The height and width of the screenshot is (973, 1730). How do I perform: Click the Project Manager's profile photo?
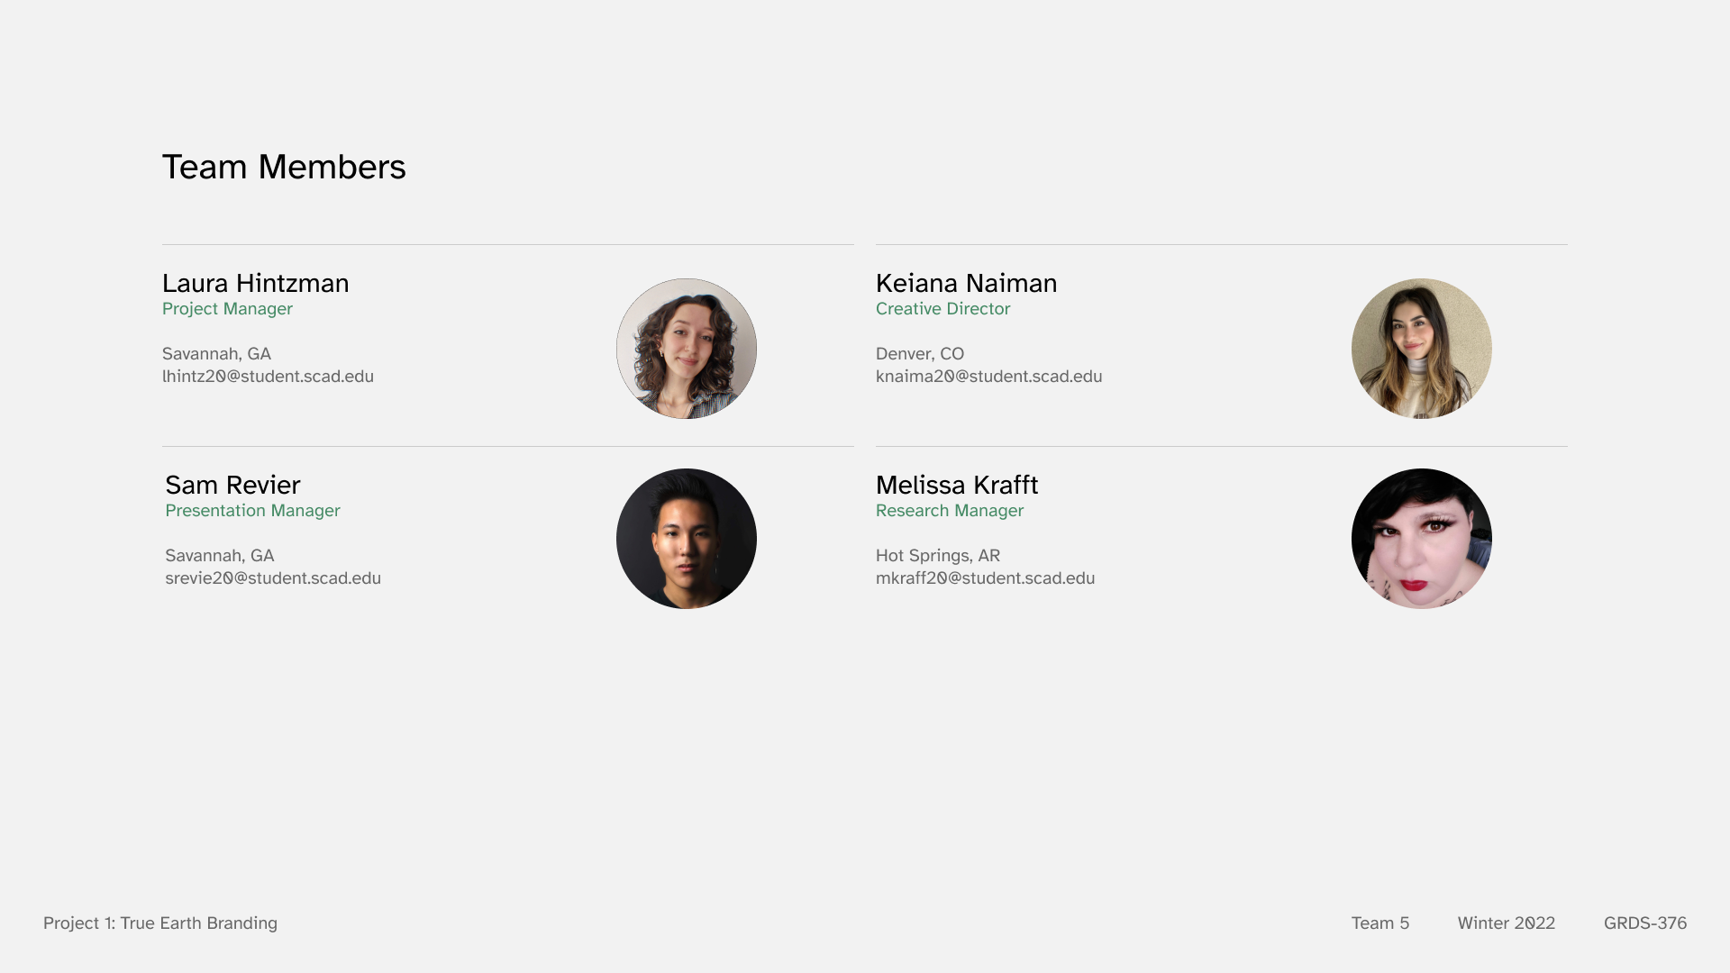coord(686,349)
